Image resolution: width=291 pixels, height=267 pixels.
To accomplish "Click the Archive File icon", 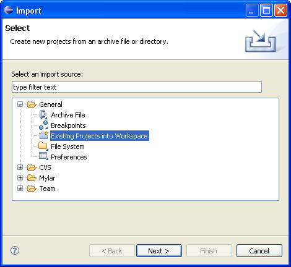I will (43, 115).
